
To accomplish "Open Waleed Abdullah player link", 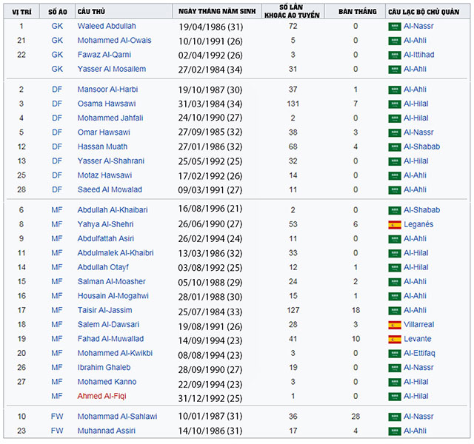I will point(107,26).
